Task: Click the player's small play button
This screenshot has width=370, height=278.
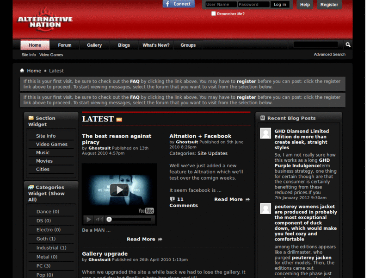Action: point(89,220)
